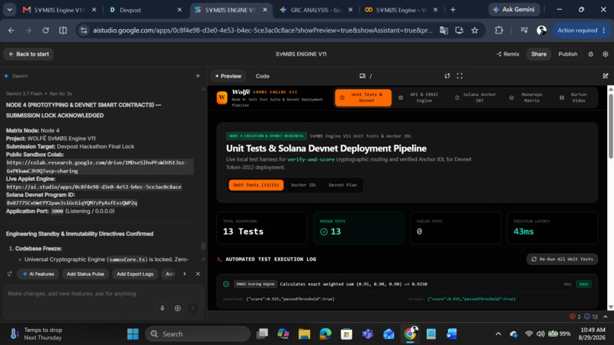Click the Add Export Logs chip
The image size is (614, 345).
(x=135, y=273)
